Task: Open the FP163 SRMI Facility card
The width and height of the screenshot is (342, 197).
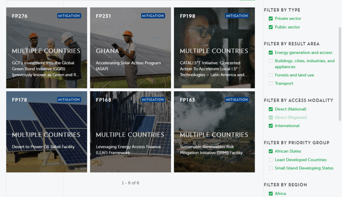Action: (214, 132)
